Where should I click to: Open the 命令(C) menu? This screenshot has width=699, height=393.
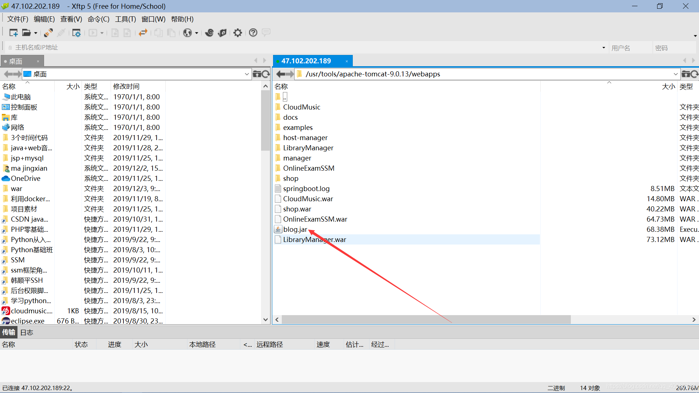point(98,19)
